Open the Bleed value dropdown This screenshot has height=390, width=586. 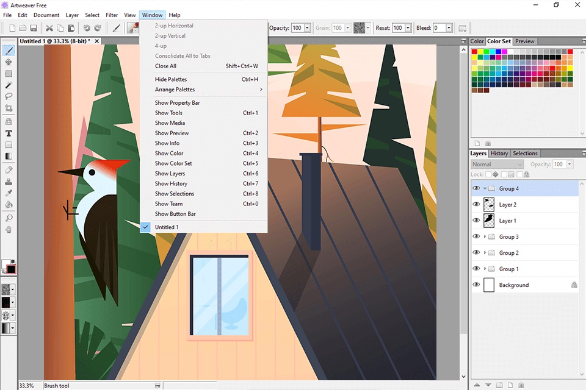click(449, 28)
